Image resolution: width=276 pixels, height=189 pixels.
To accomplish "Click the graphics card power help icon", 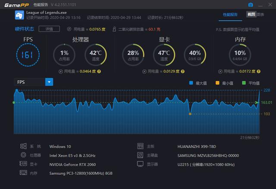I will point(183,71).
